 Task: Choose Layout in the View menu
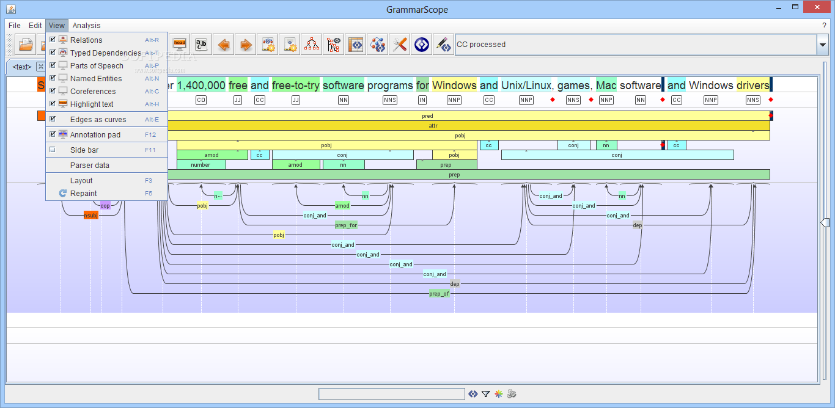click(x=106, y=180)
